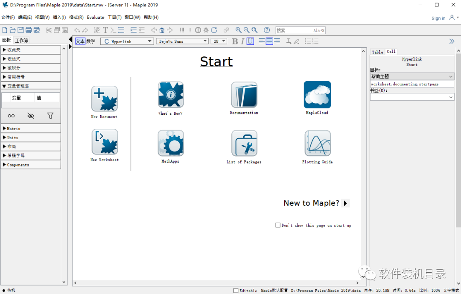The width and height of the screenshot is (461, 294).
Task: Check Don't show this page on start-up
Action: tap(278, 225)
